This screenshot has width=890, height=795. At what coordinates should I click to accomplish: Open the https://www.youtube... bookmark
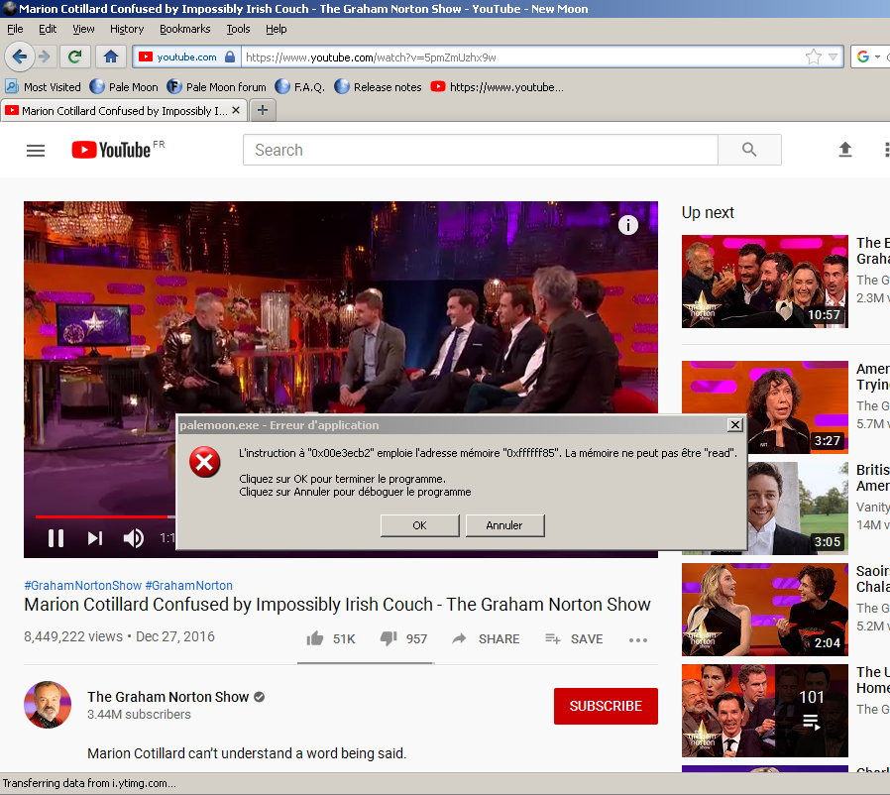498,87
